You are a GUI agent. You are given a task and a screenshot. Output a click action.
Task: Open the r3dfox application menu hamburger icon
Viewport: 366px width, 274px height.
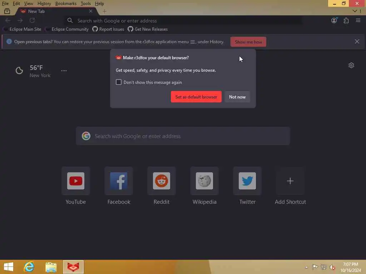[x=358, y=20]
